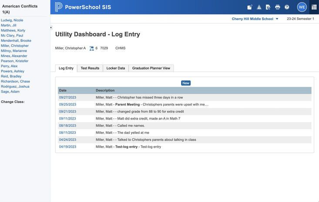Select student Reid, Bradley
319x202 pixels.
coord(11,76)
